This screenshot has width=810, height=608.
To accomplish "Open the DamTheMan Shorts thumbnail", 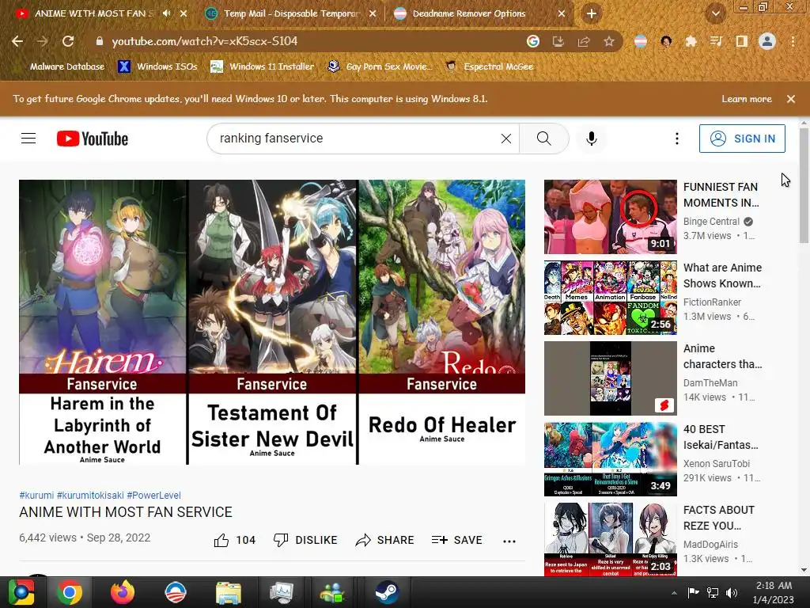I will [x=610, y=378].
